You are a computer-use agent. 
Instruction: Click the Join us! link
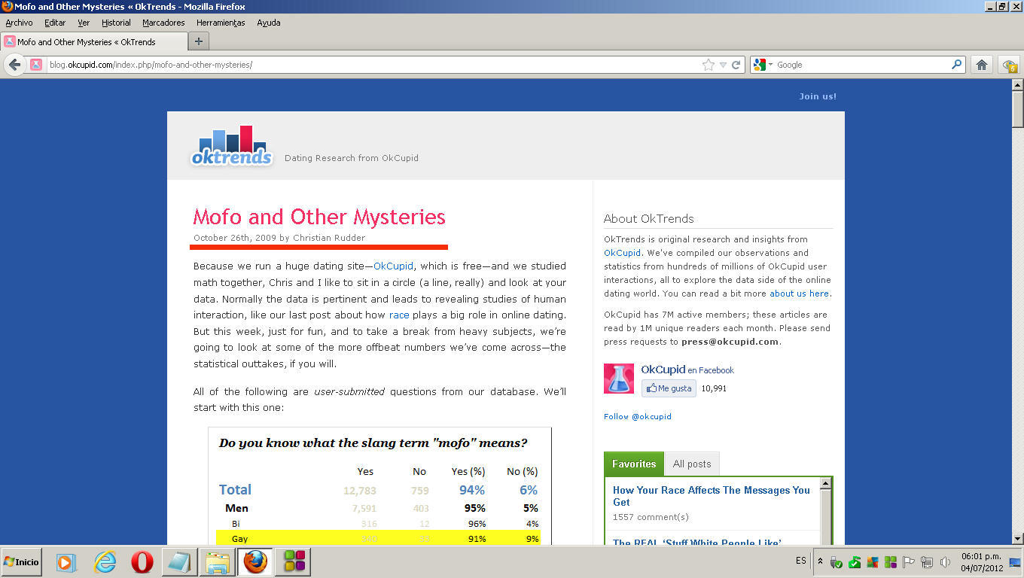(x=818, y=96)
